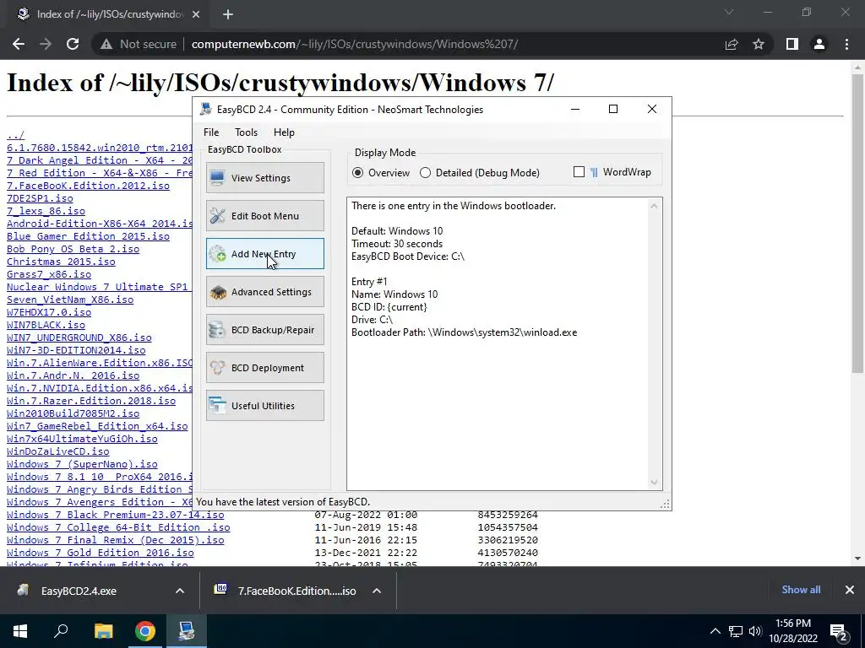Open the 7DE2SP1.iso link

click(x=40, y=197)
